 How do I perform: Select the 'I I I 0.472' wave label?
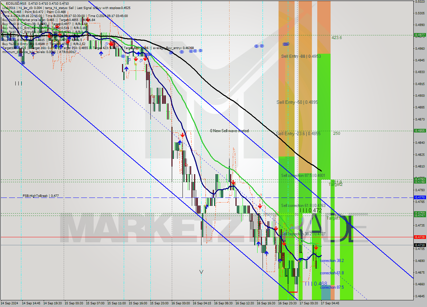(x=311, y=211)
